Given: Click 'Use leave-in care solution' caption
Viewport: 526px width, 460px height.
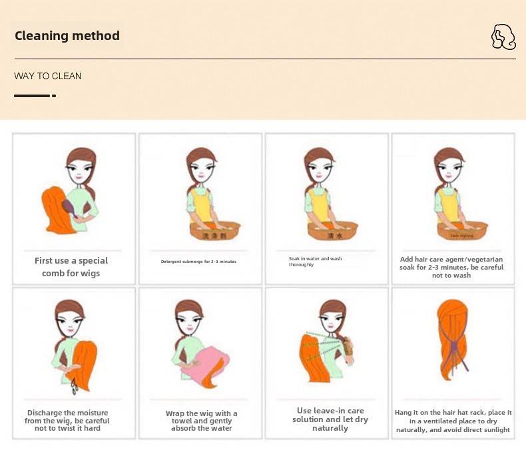Looking at the screenshot, I should (330, 419).
